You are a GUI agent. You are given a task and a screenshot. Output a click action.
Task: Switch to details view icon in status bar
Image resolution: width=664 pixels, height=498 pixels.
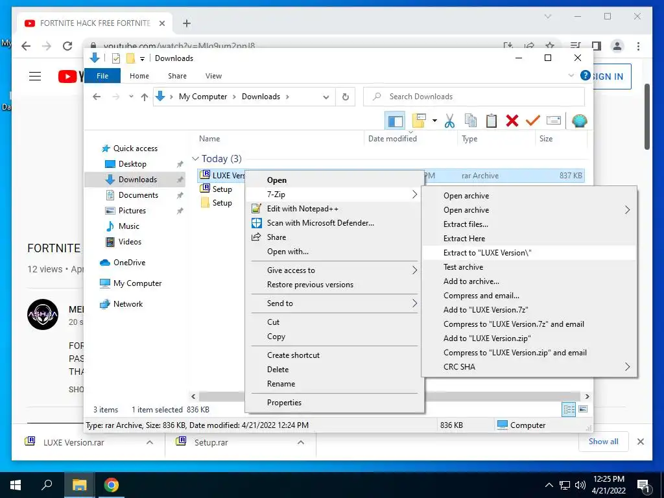(x=569, y=410)
